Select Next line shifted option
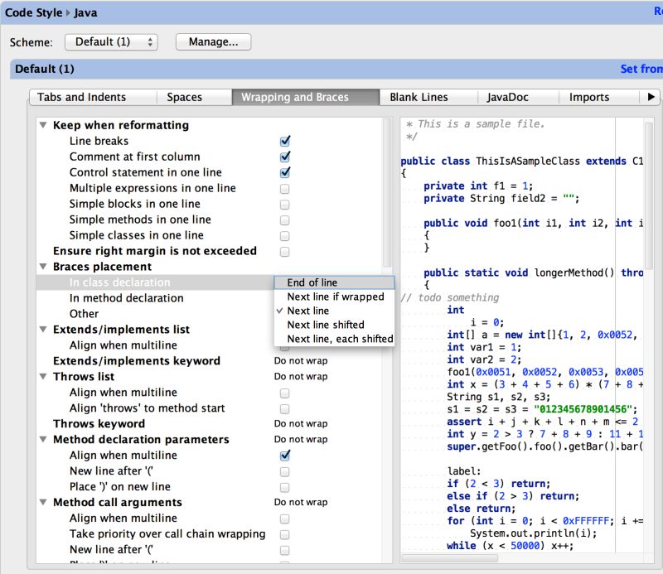This screenshot has width=663, height=574. [x=325, y=325]
